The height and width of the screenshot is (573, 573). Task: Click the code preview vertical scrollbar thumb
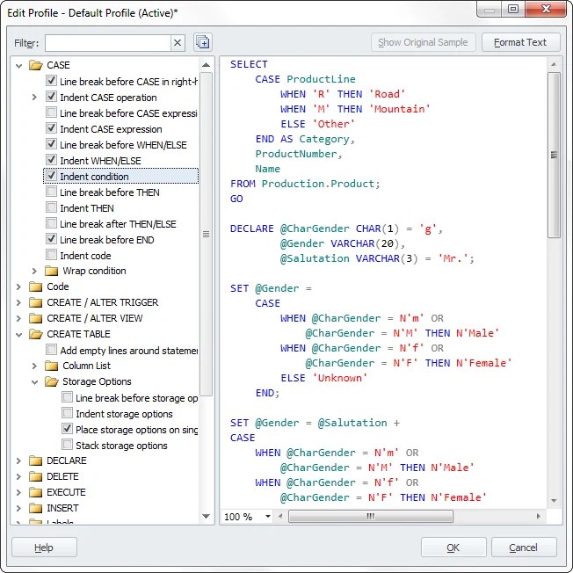554,155
